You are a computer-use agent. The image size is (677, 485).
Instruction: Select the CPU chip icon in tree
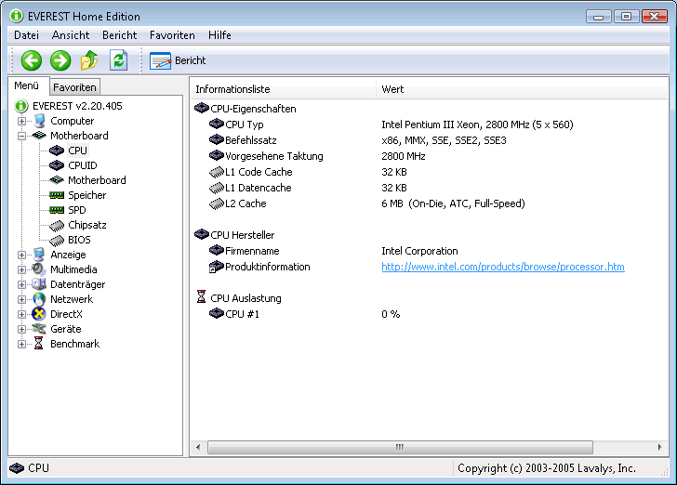click(x=56, y=151)
